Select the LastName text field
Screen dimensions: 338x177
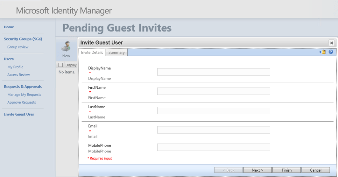pos(213,111)
